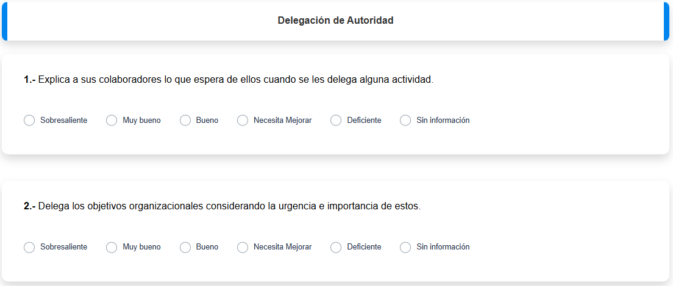The height and width of the screenshot is (286, 673).
Task: Click the Delegación de Autoridad section header
Action: coord(336,21)
